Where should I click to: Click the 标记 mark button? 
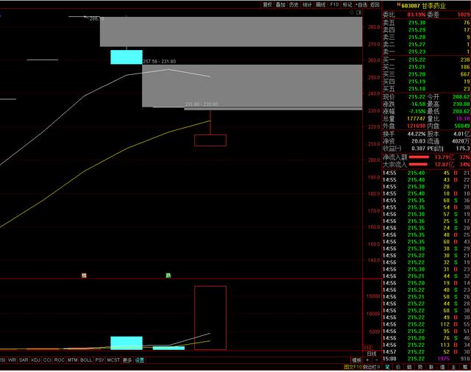coord(347,4)
